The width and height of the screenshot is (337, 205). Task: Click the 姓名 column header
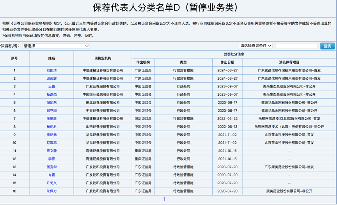(x=51, y=58)
